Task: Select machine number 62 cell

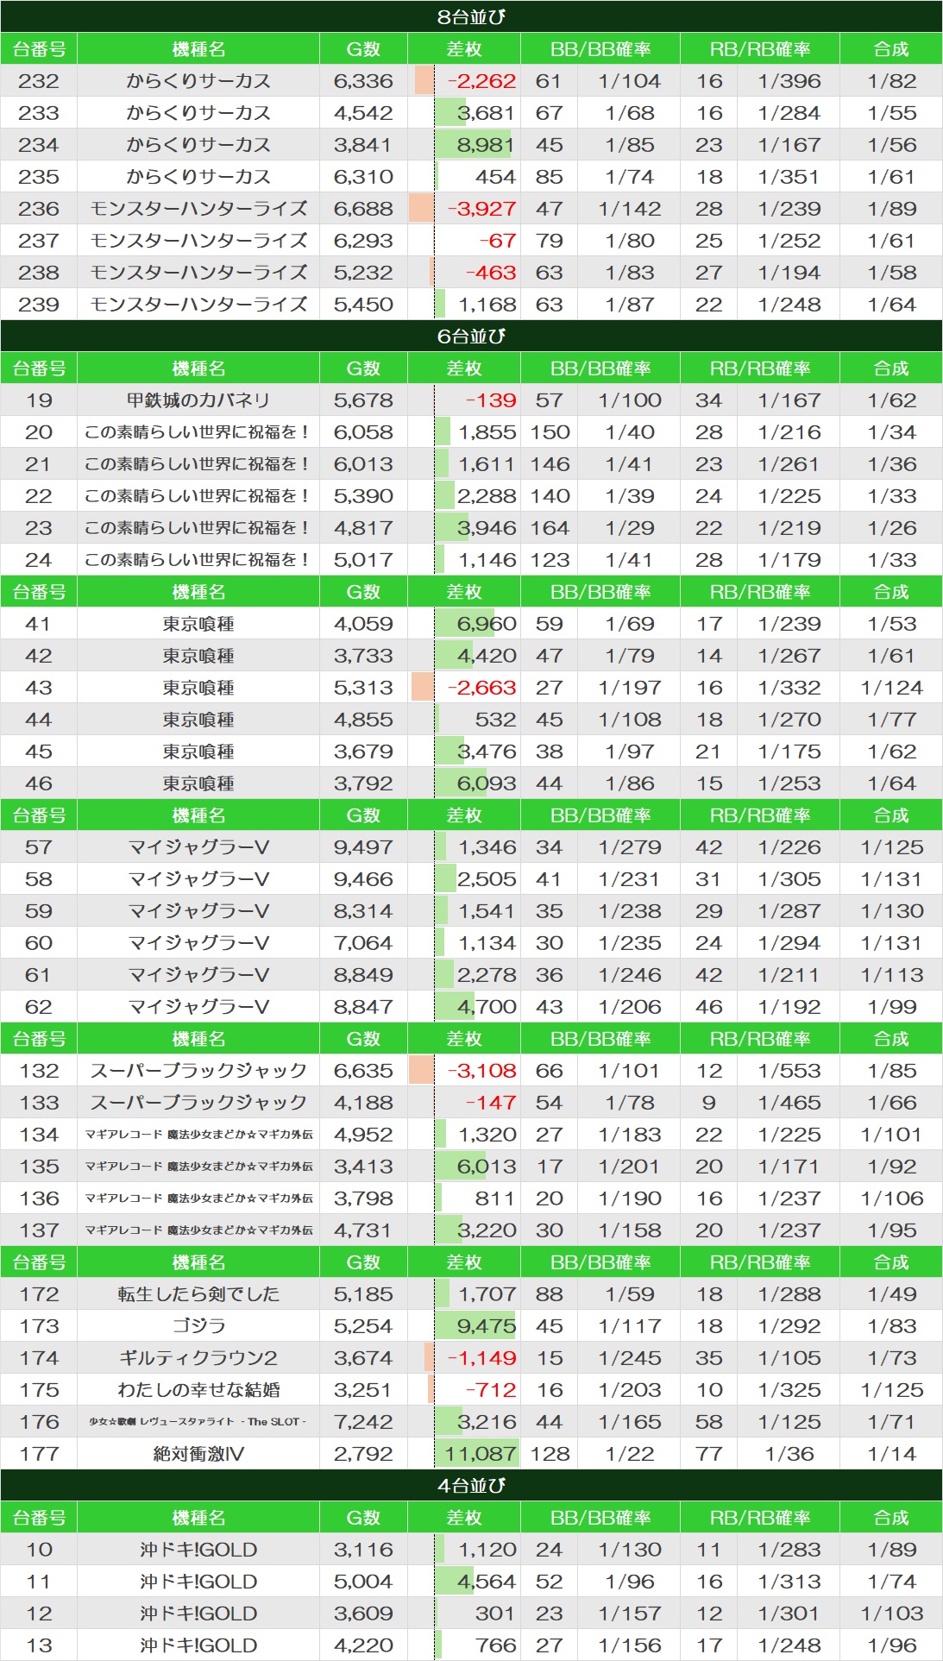Action: pyautogui.click(x=39, y=1007)
